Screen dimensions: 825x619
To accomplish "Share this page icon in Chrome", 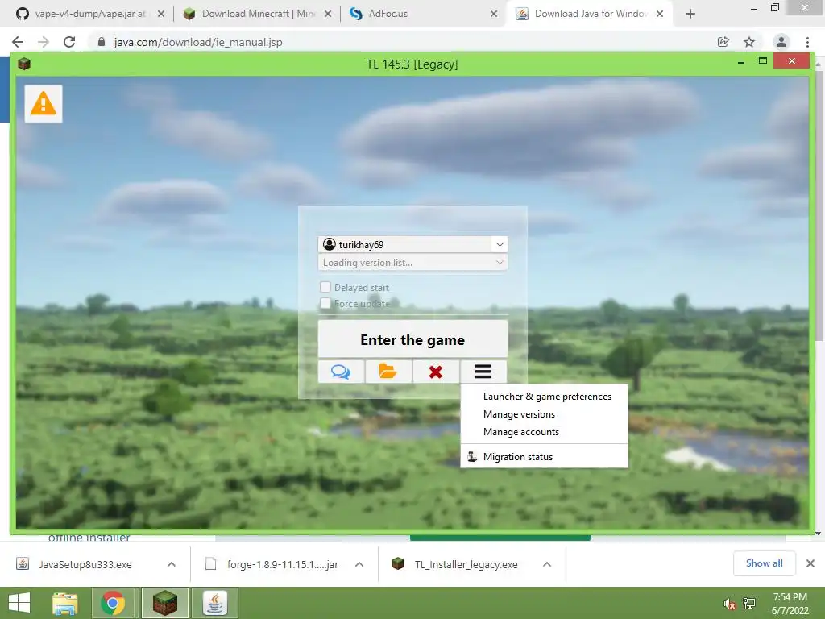I will coord(723,42).
